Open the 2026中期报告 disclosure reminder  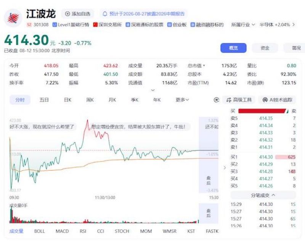[144, 14]
